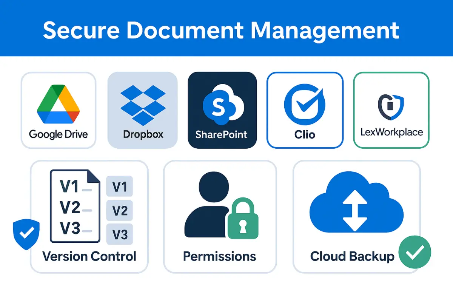Click the Clio checkmark logo
The width and height of the screenshot is (453, 302).
(305, 104)
